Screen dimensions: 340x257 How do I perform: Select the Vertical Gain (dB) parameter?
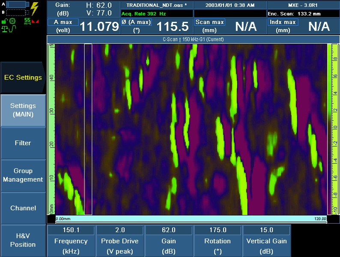[266, 241]
